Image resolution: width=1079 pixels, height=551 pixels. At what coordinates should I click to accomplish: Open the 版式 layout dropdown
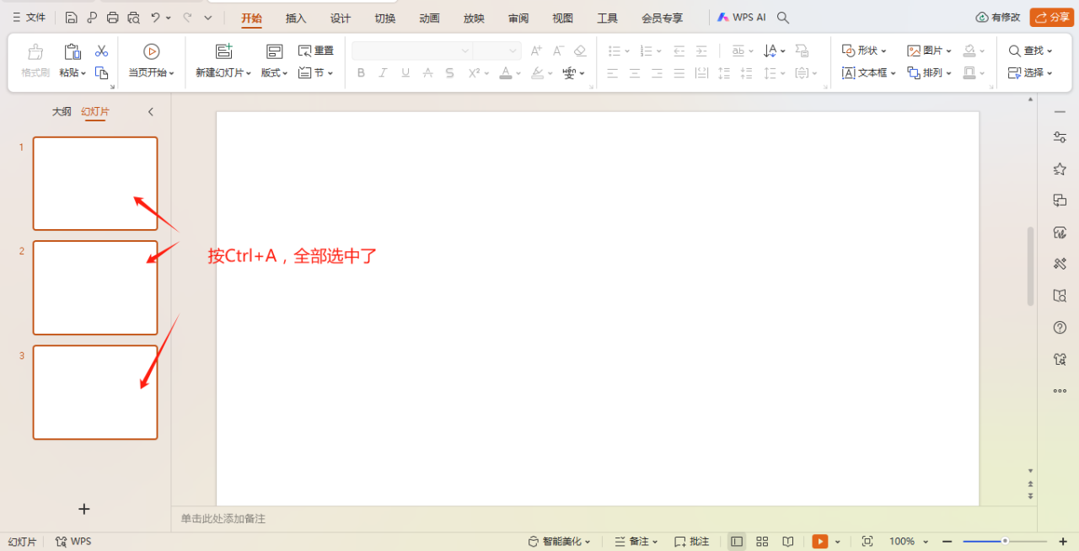[274, 72]
